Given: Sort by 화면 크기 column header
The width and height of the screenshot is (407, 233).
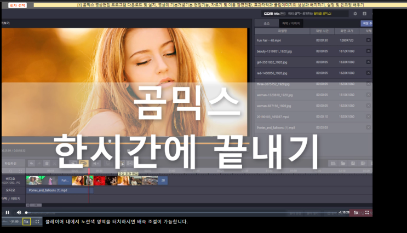Looking at the screenshot, I should [347, 31].
